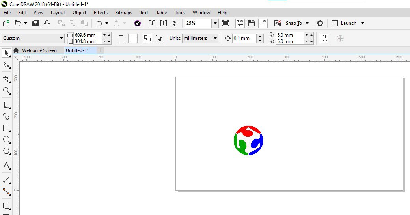Open the Bitmaps menu
Screen dimensions: 410x215
(x=123, y=13)
